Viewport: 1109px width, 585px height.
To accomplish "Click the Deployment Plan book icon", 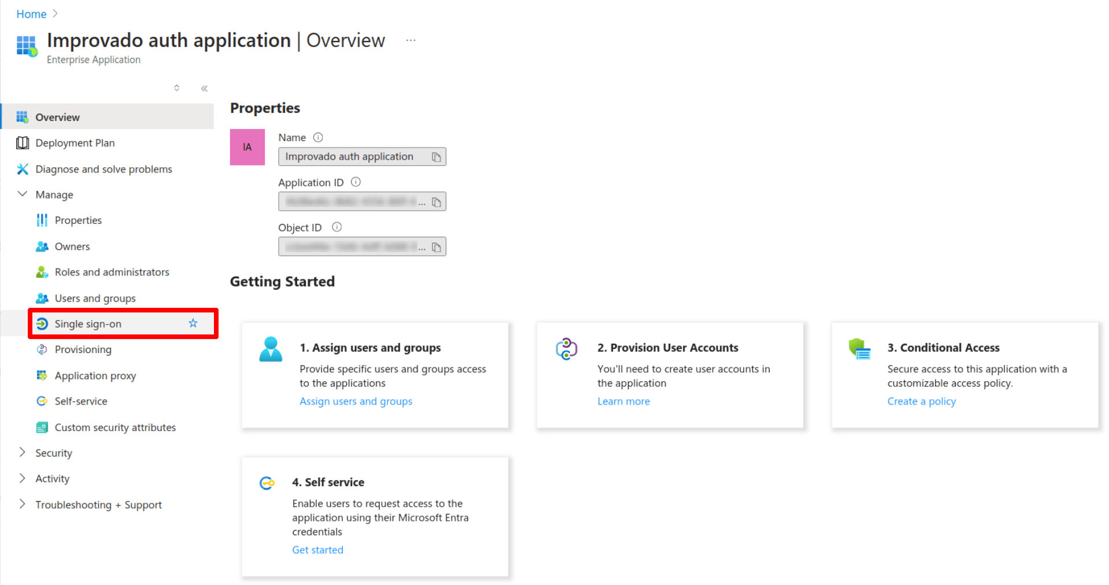I will [x=23, y=143].
